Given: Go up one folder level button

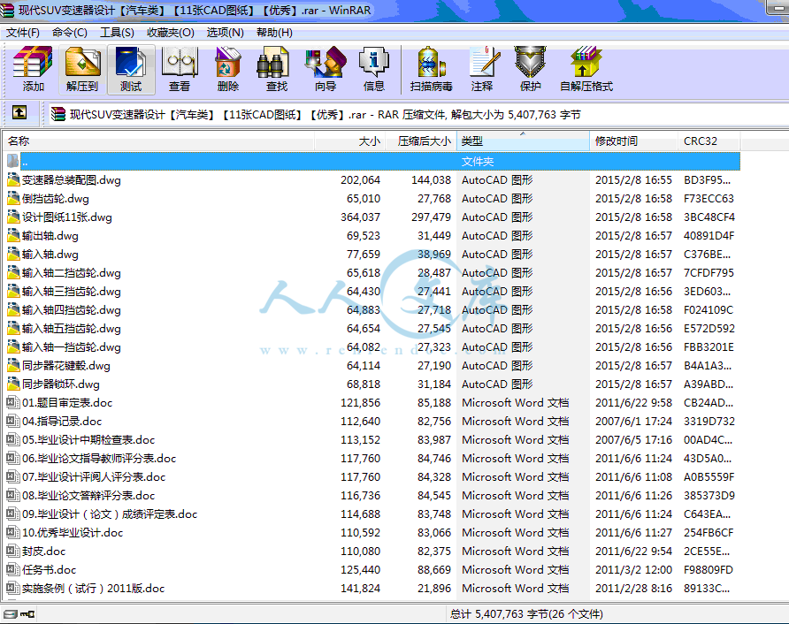Looking at the screenshot, I should point(19,112).
